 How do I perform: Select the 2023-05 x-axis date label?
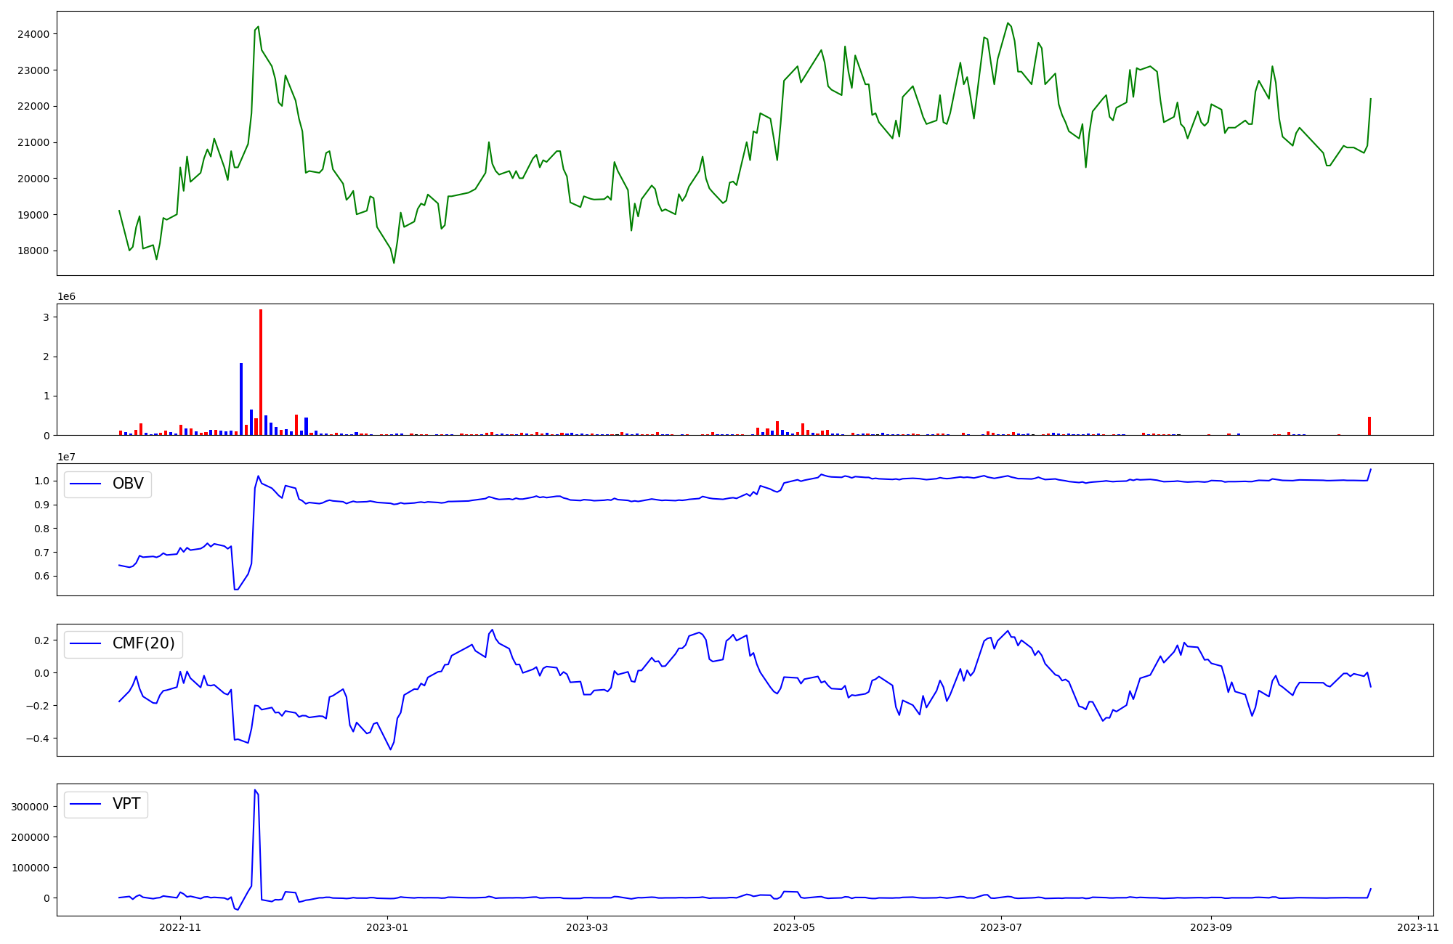point(793,927)
